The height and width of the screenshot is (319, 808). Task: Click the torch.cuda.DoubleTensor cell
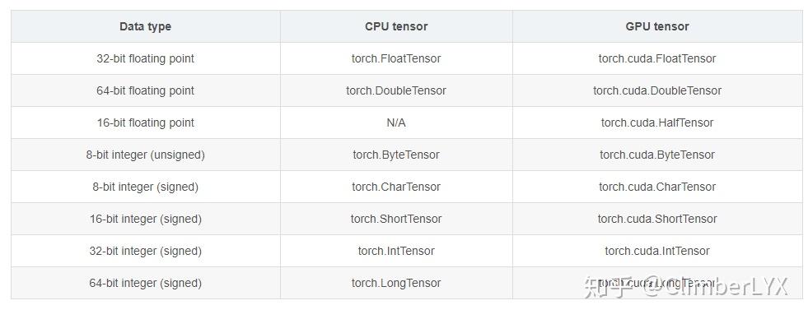point(657,90)
